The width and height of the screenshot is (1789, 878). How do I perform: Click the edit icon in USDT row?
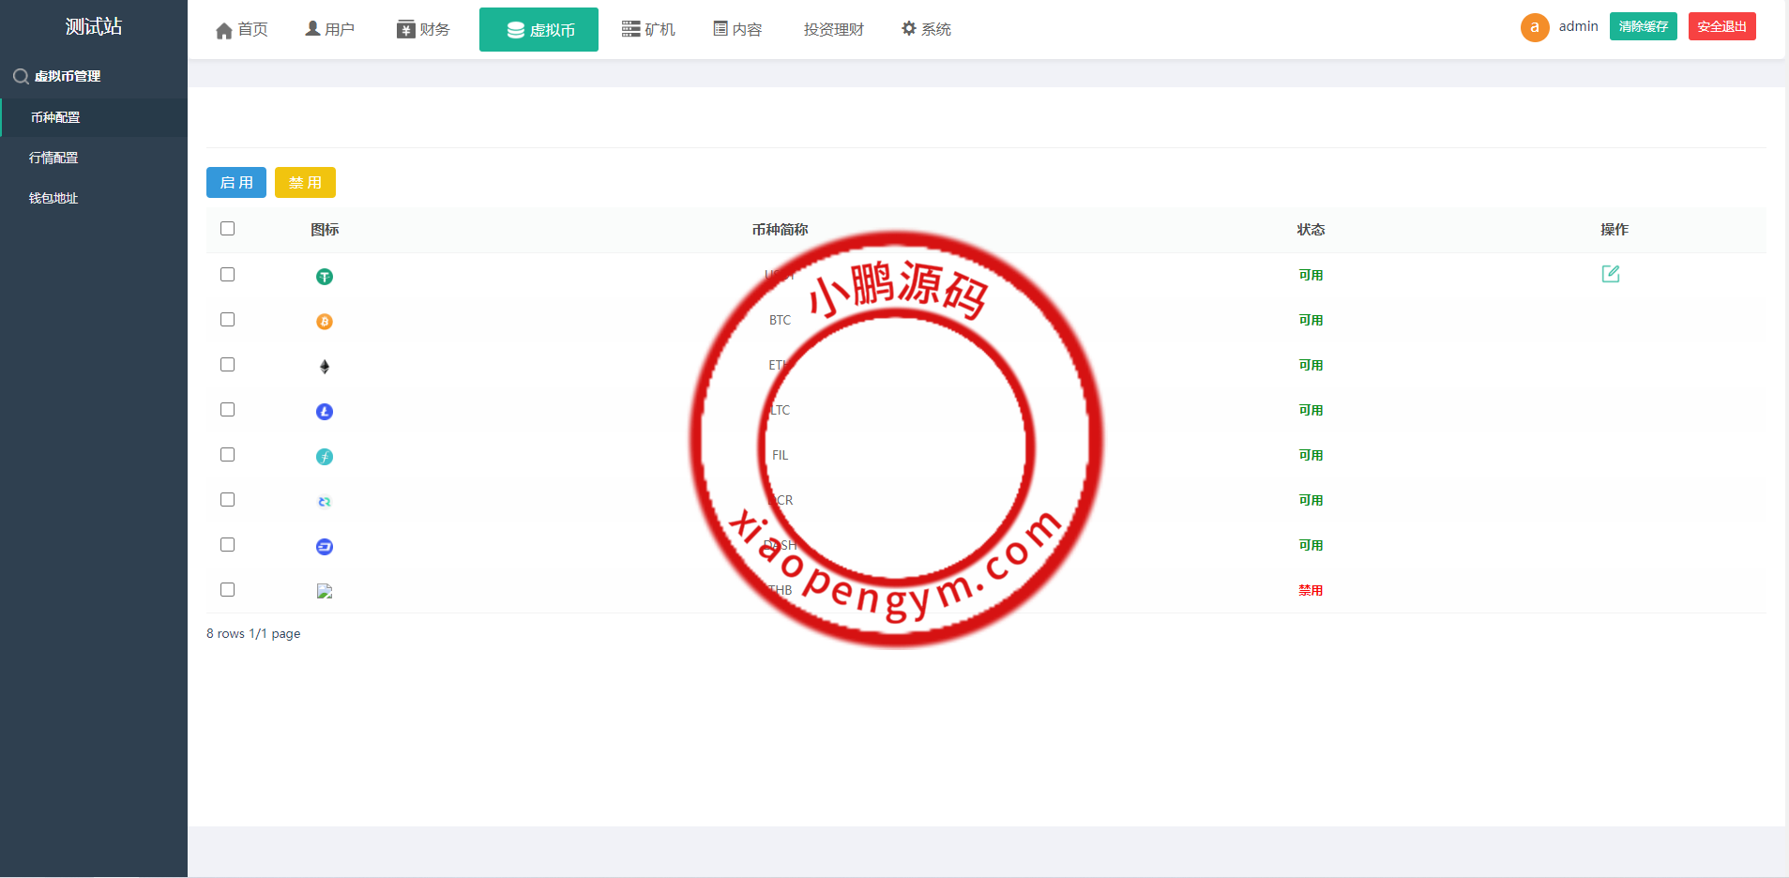(1610, 274)
